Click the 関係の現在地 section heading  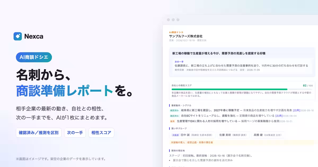coord(179,151)
